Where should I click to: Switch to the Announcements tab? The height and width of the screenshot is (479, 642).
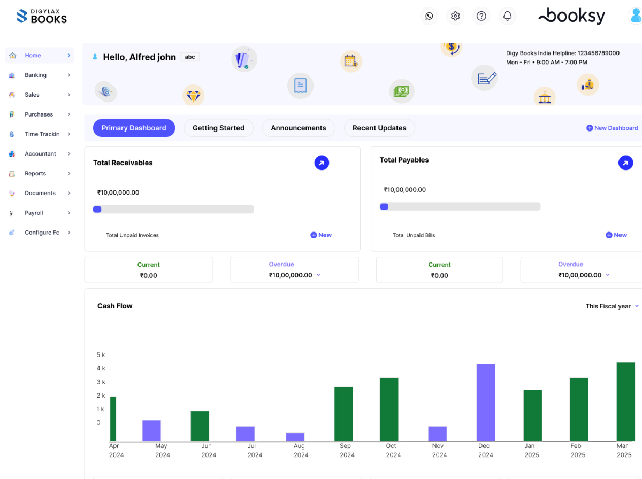click(298, 128)
